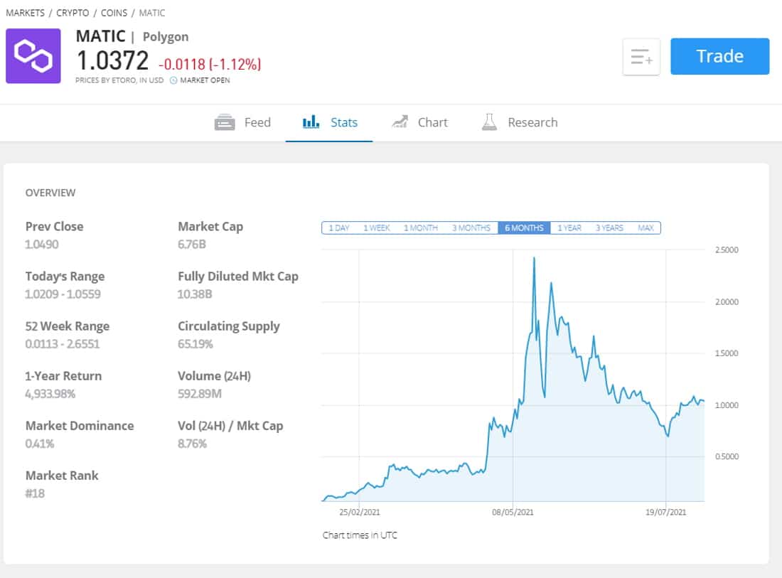Click the add-to-watchlist list icon button
782x578 pixels.
click(x=641, y=57)
